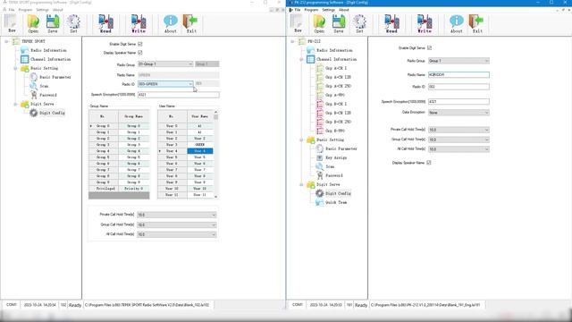
Task: Click the Write icon in the TEPEK SPORT window toolbar
Action: 139,24
